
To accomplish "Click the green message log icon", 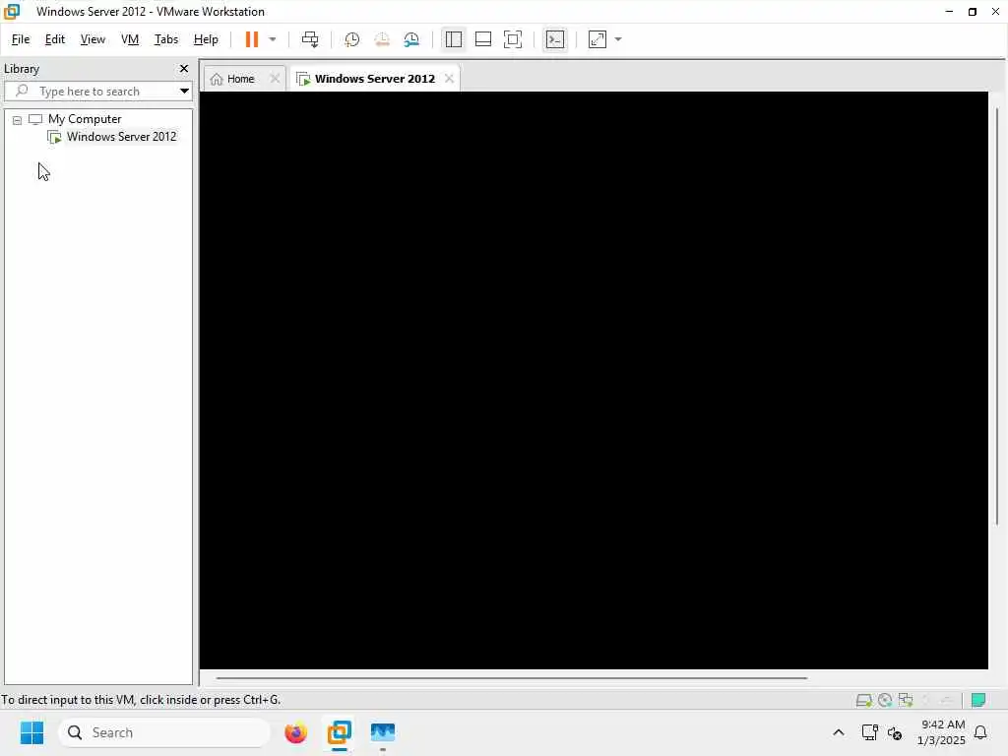I will (978, 700).
